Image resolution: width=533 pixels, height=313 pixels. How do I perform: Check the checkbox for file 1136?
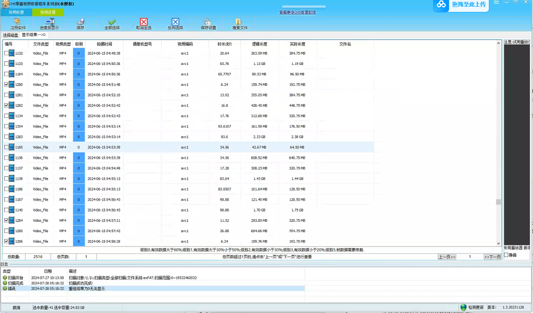point(6,158)
